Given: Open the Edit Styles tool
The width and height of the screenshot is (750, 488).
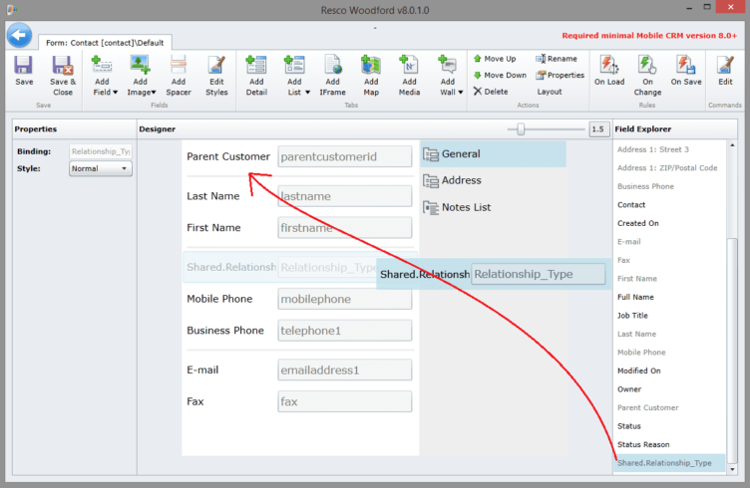Looking at the screenshot, I should pyautogui.click(x=216, y=68).
